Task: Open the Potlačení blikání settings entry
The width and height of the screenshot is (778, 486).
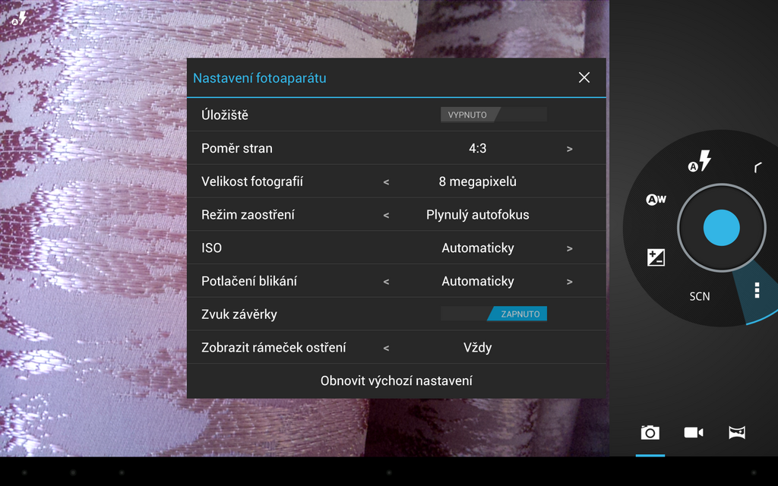Action: pyautogui.click(x=478, y=281)
